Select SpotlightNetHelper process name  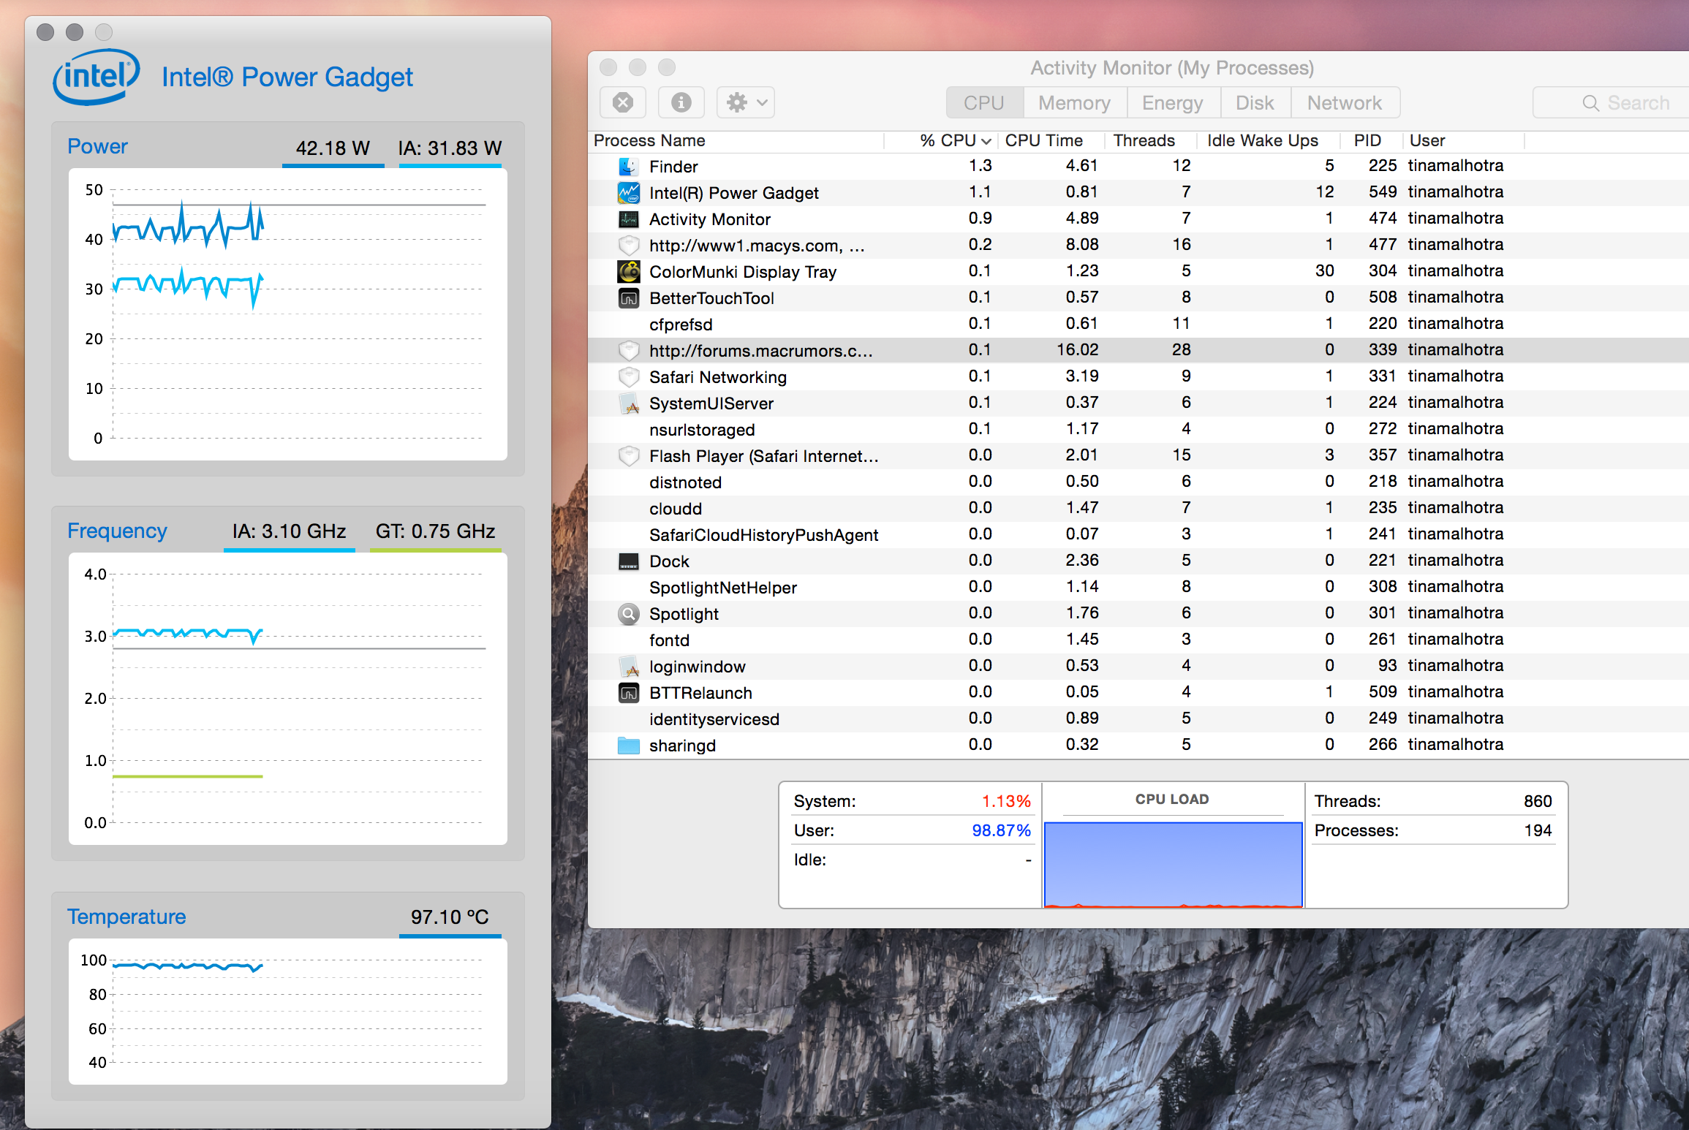point(723,588)
